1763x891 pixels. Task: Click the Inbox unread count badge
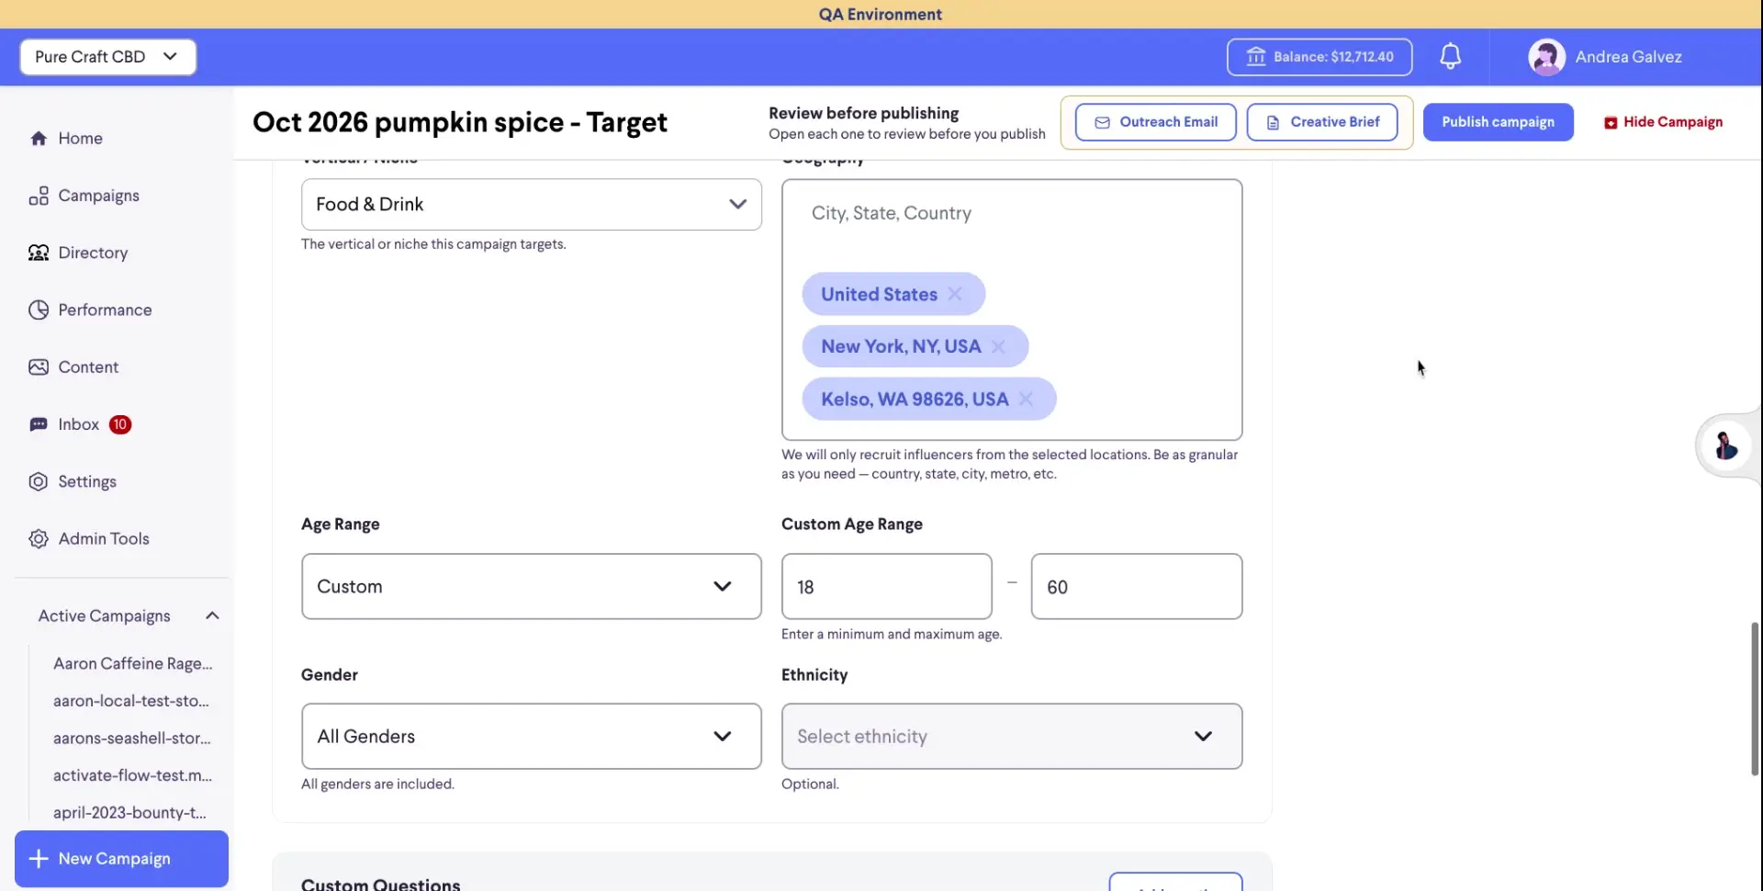tap(120, 424)
